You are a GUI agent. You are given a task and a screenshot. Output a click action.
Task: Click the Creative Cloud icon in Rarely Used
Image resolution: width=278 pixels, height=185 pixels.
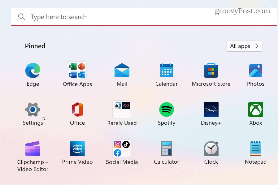[126, 105]
